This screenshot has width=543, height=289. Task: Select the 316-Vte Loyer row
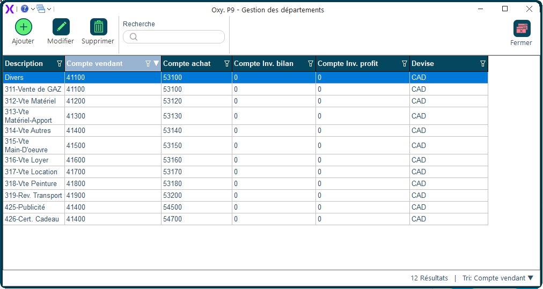tap(246, 160)
